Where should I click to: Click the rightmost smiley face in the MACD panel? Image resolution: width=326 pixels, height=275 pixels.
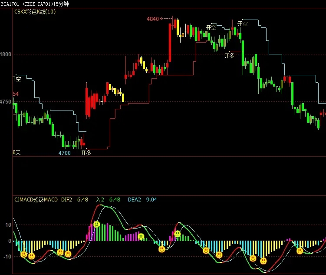coord(300,251)
